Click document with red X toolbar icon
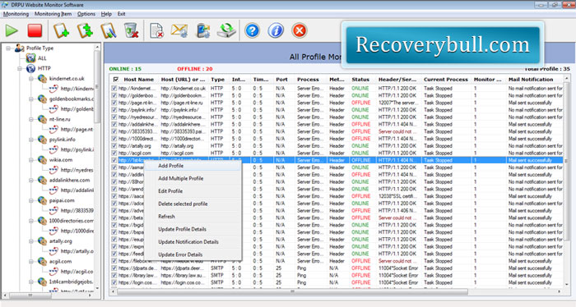 pos(157,30)
